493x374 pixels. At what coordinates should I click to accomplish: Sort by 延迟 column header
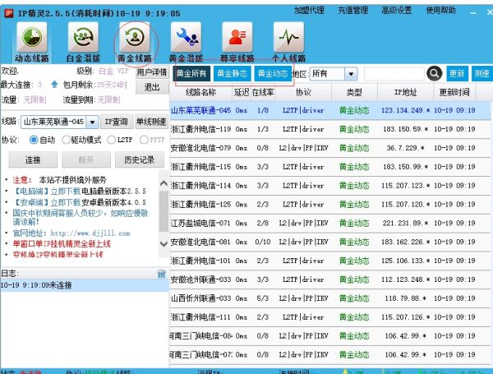(x=242, y=93)
